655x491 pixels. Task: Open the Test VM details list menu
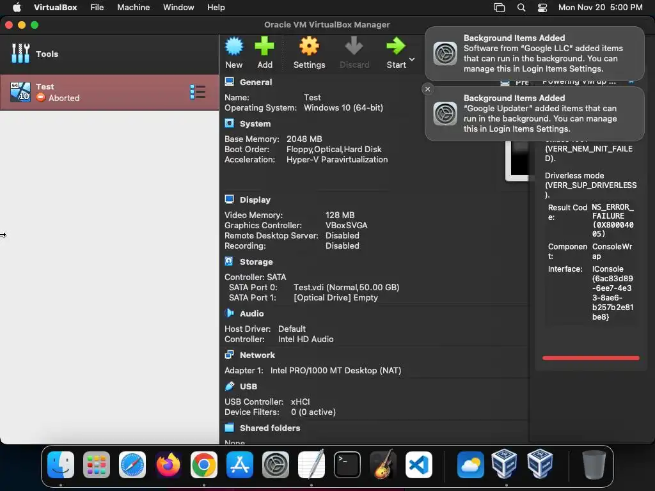click(197, 92)
